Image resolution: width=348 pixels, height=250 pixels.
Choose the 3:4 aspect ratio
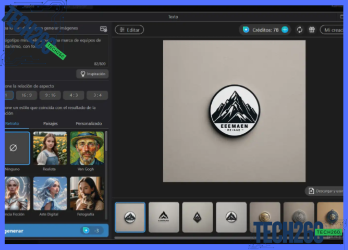tap(97, 95)
